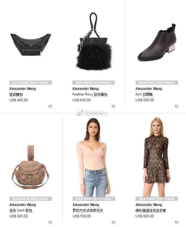Favorite the 梯形接缝迷你连衣裙

pos(176,222)
